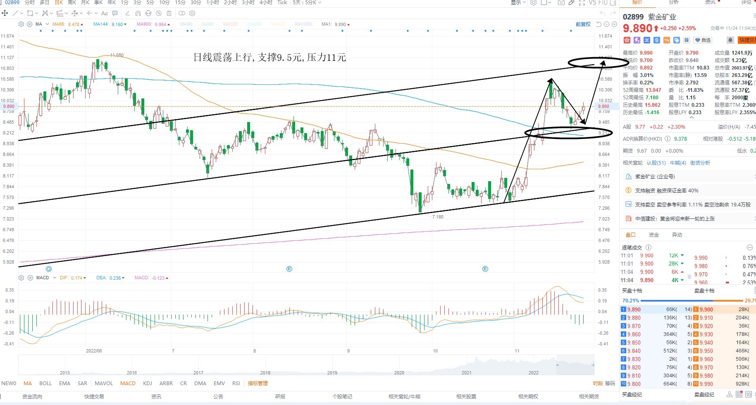Remove the MA indicator with X icon
This screenshot has width=756, height=405.
(x=30, y=24)
